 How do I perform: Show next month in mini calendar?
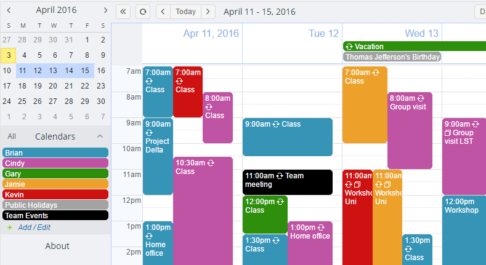(105, 10)
